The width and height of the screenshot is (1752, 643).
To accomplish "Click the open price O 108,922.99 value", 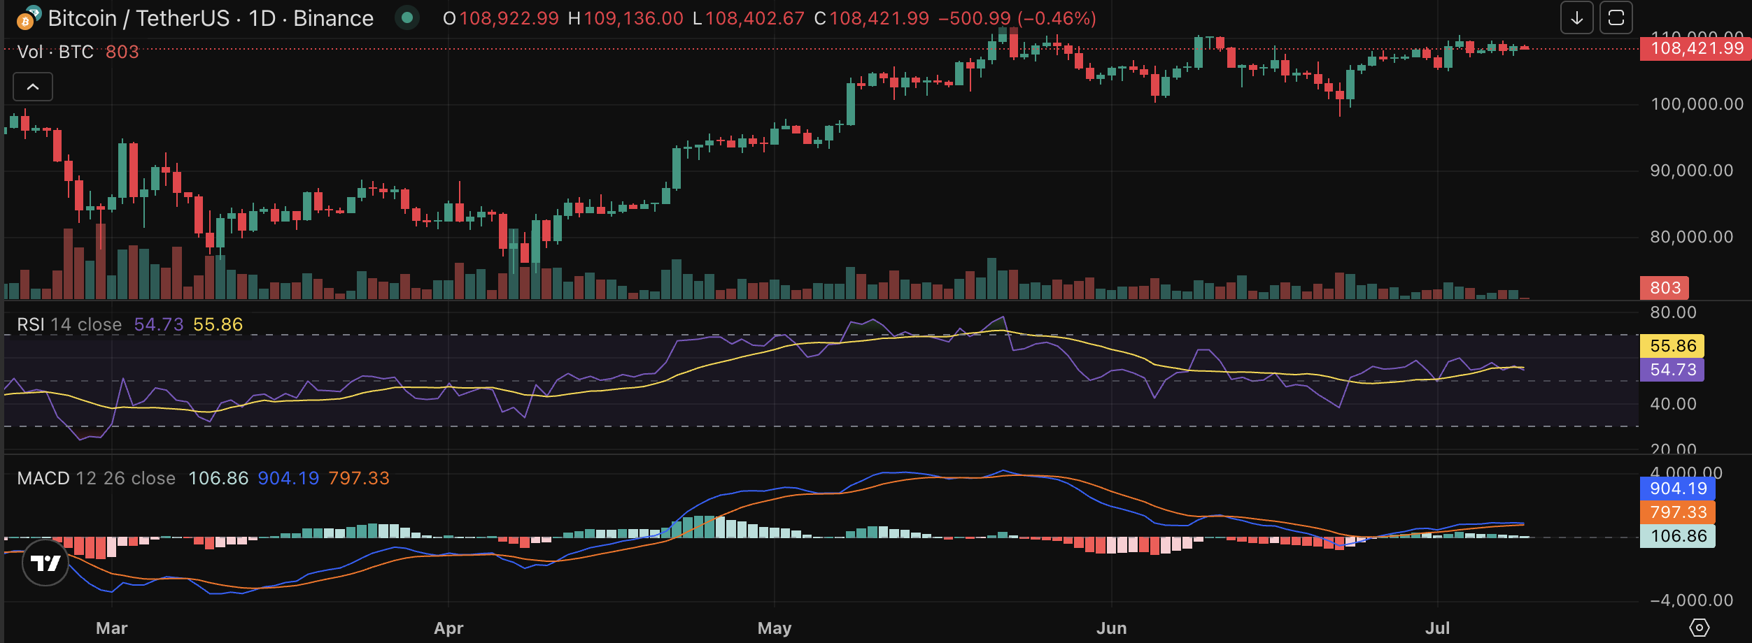I will pyautogui.click(x=501, y=19).
